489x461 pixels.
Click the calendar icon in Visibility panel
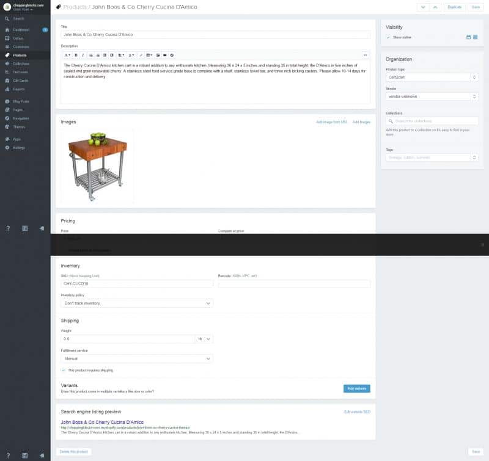[x=468, y=37]
